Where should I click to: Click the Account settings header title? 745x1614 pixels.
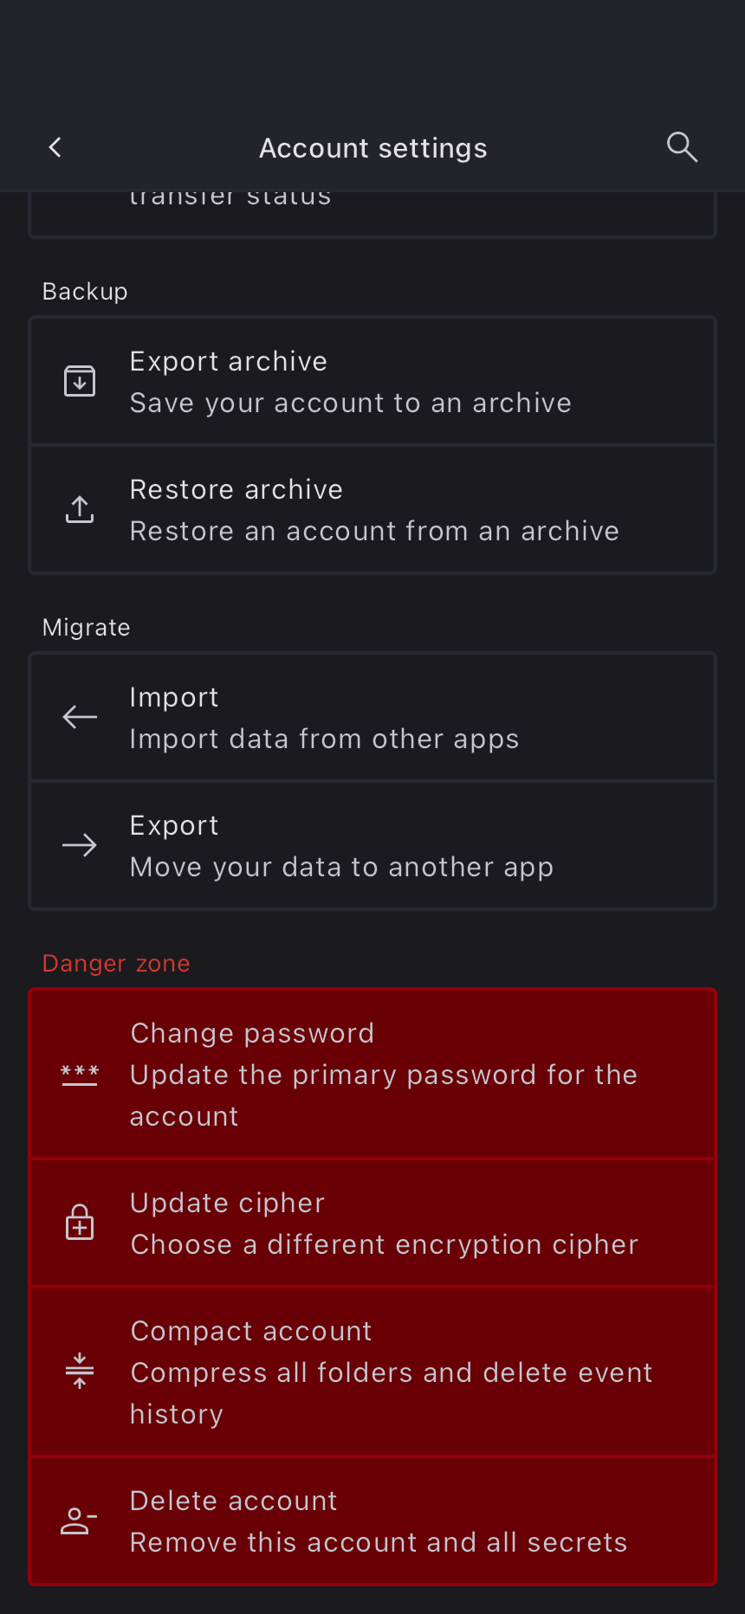(372, 148)
